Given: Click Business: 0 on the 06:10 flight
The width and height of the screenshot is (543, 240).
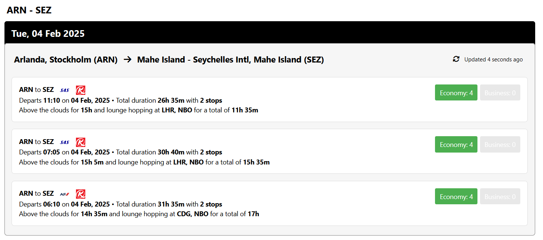Looking at the screenshot, I should click(x=500, y=196).
